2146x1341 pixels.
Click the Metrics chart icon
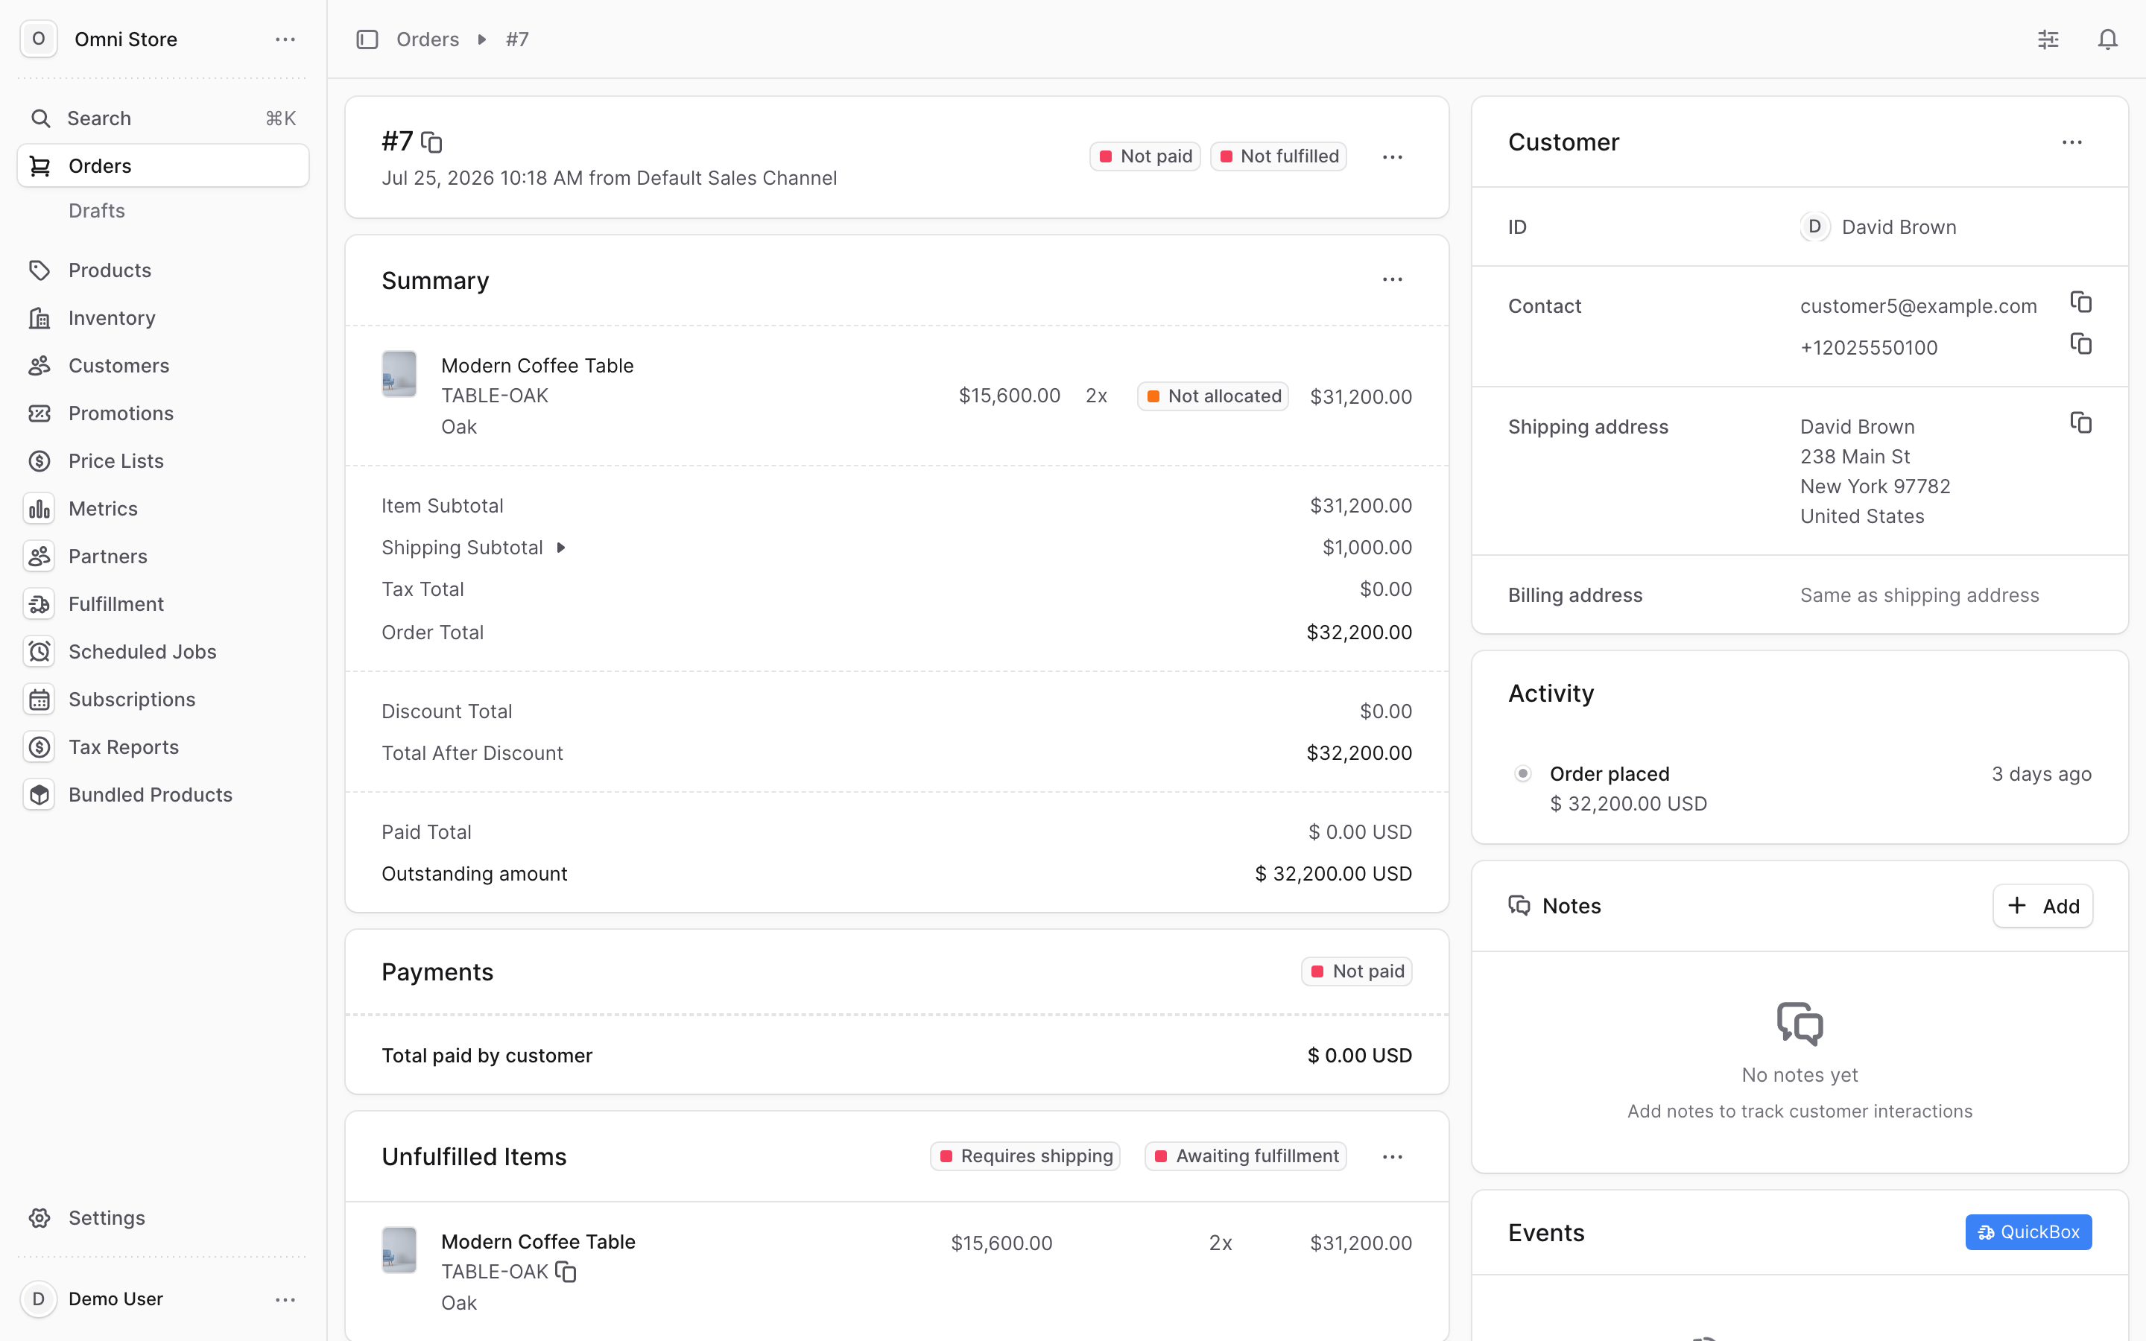point(39,509)
